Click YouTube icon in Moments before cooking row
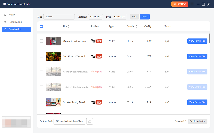Image resolution: width=214 pixels, height=133 pixels. (97, 41)
